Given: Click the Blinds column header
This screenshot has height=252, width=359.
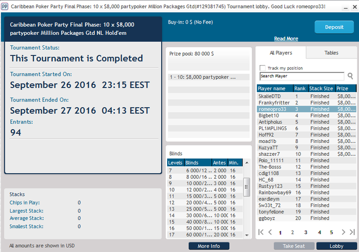Looking at the screenshot, I should click(x=198, y=162).
